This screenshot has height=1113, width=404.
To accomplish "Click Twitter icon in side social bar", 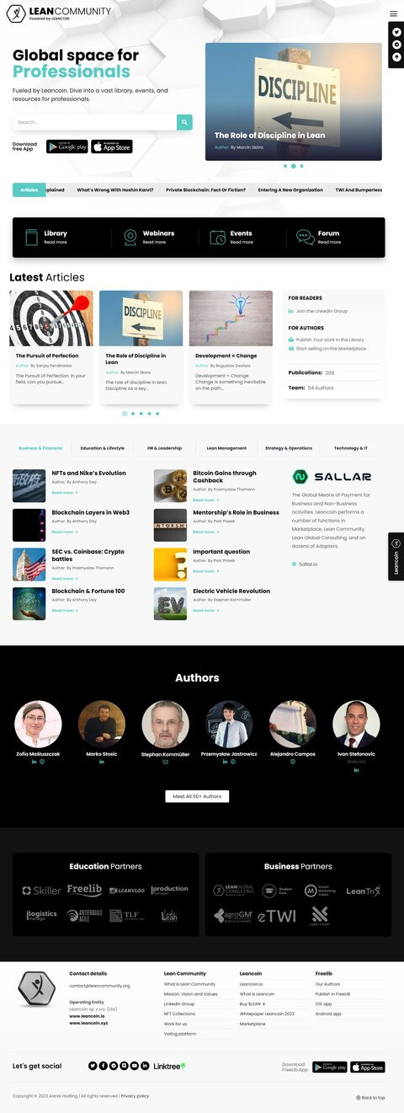I will [396, 32].
